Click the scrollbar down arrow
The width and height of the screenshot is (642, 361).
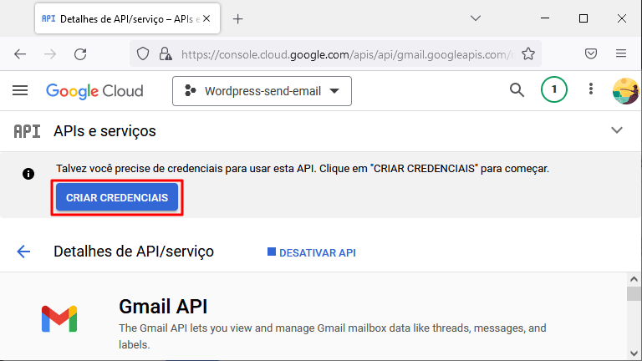click(634, 354)
